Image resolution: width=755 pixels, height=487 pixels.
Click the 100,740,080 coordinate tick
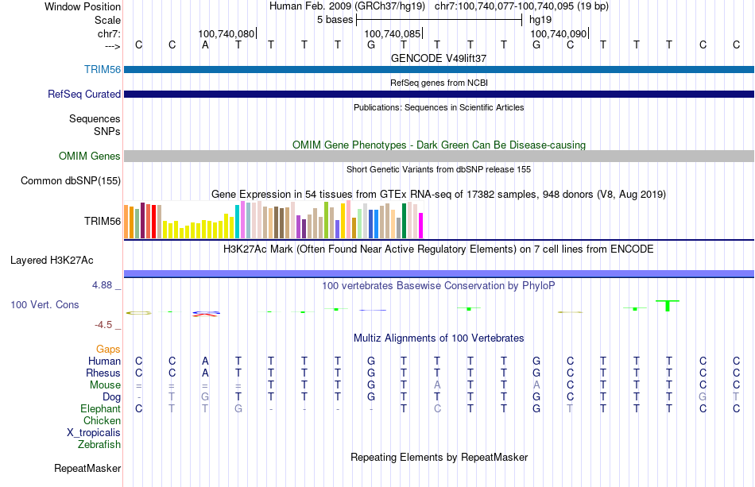point(226,33)
